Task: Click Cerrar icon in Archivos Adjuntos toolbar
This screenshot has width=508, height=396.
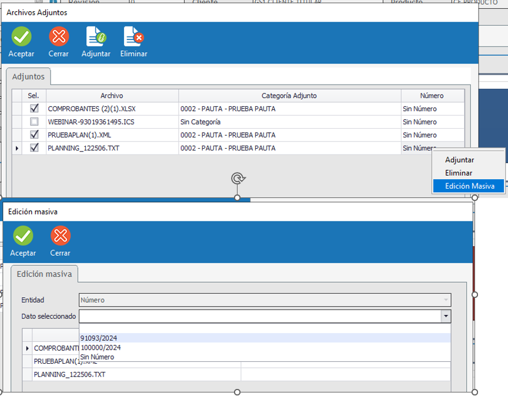Action: (59, 36)
